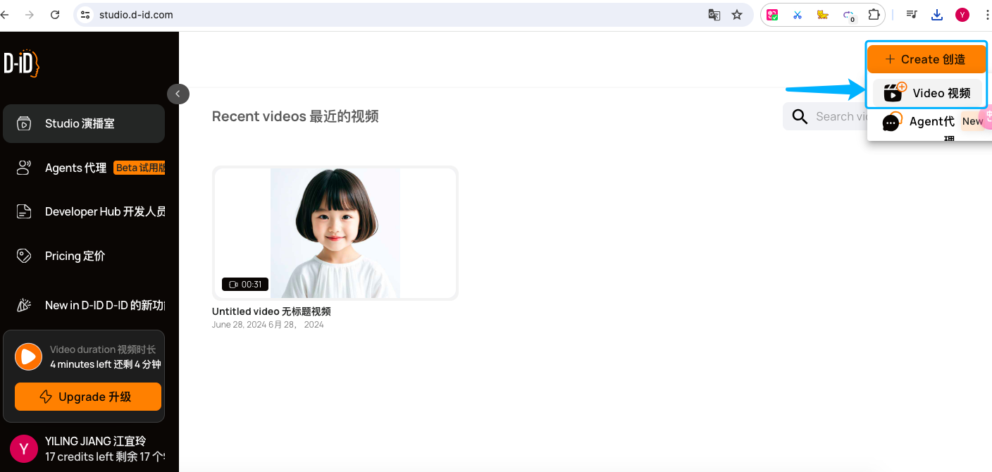Open New in D-ID announcements

(x=84, y=305)
